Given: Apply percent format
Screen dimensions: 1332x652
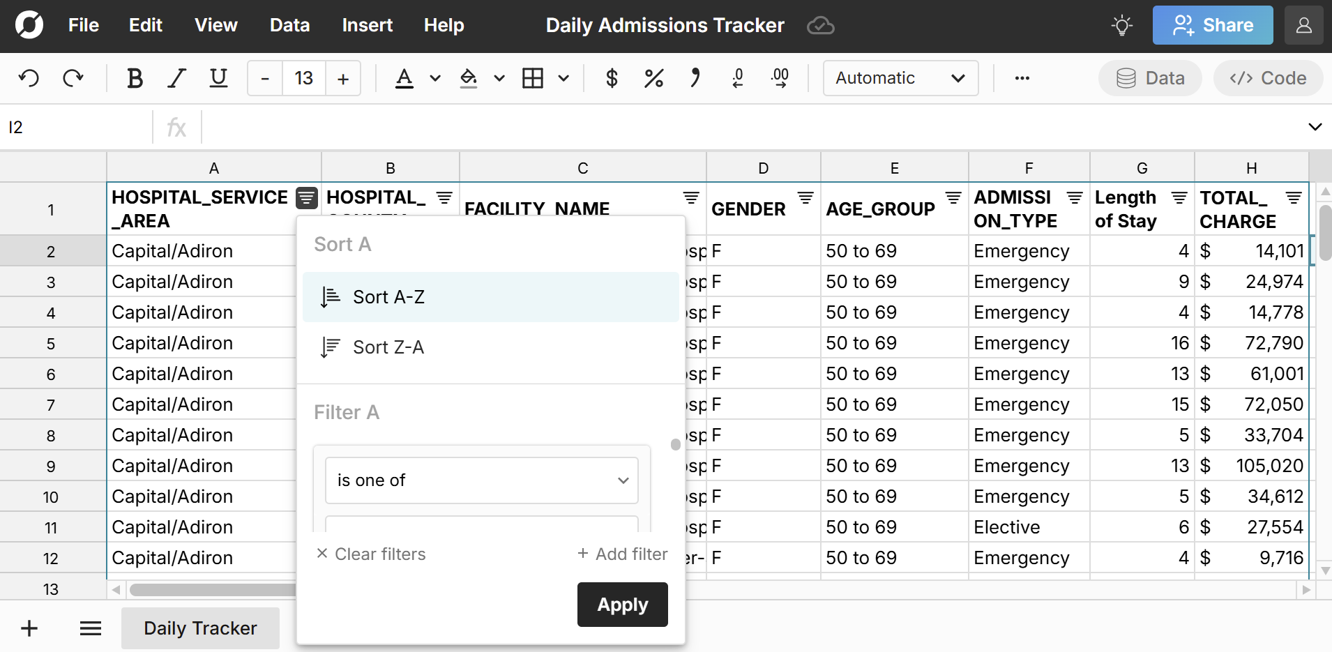Looking at the screenshot, I should [x=653, y=78].
